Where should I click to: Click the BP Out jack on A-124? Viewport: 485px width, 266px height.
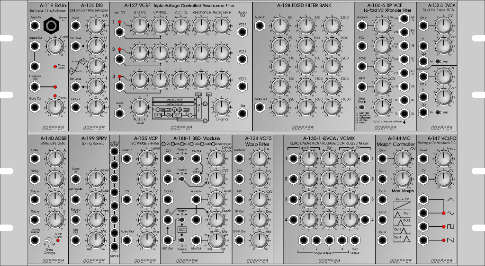coord(239,220)
